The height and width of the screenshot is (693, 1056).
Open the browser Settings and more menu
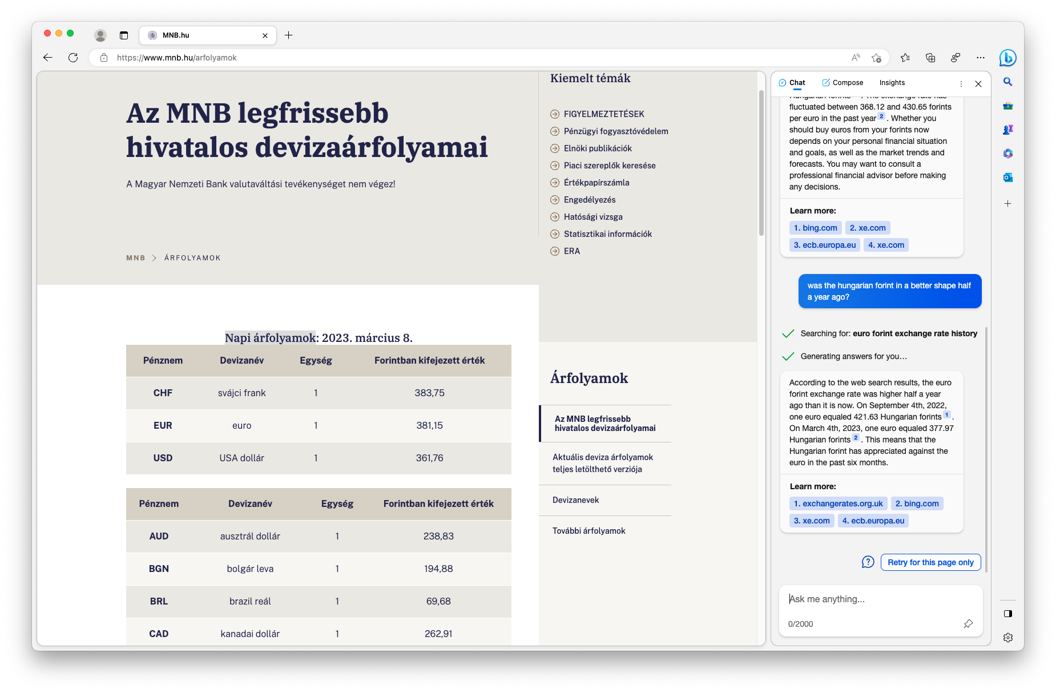click(981, 58)
